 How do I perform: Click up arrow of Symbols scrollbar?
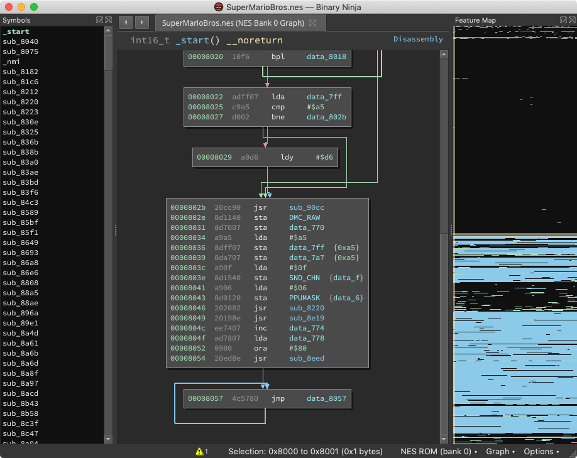coord(108,31)
